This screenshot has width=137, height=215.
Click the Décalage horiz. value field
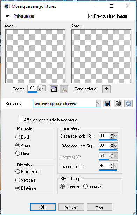click(104, 135)
